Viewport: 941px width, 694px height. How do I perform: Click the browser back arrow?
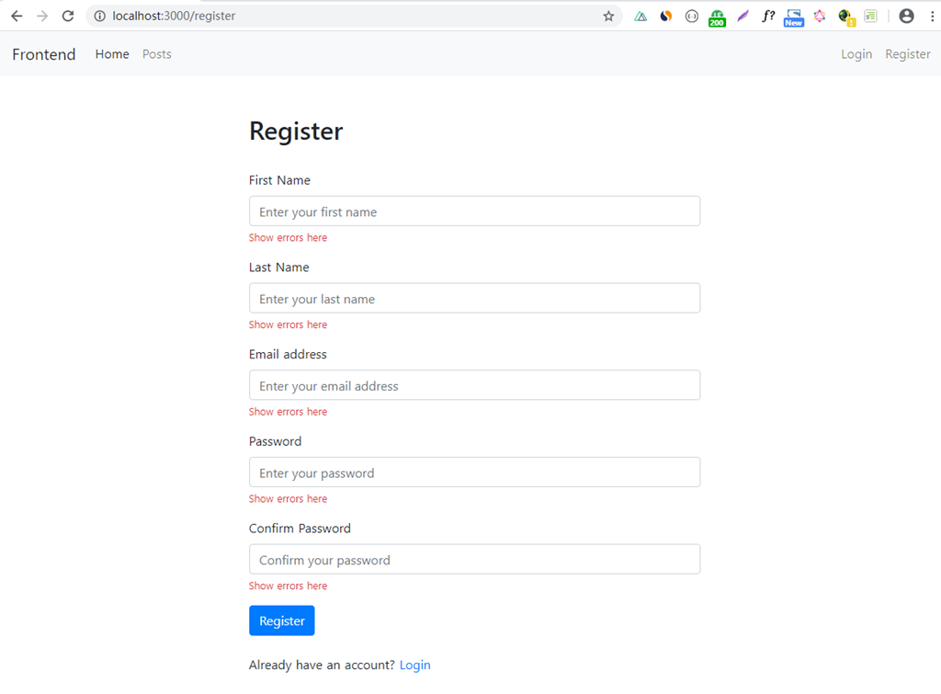17,17
